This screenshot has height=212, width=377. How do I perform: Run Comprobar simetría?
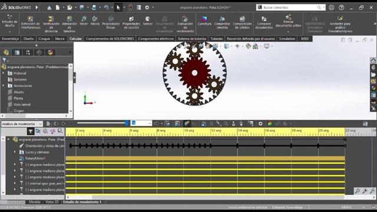coord(222,22)
